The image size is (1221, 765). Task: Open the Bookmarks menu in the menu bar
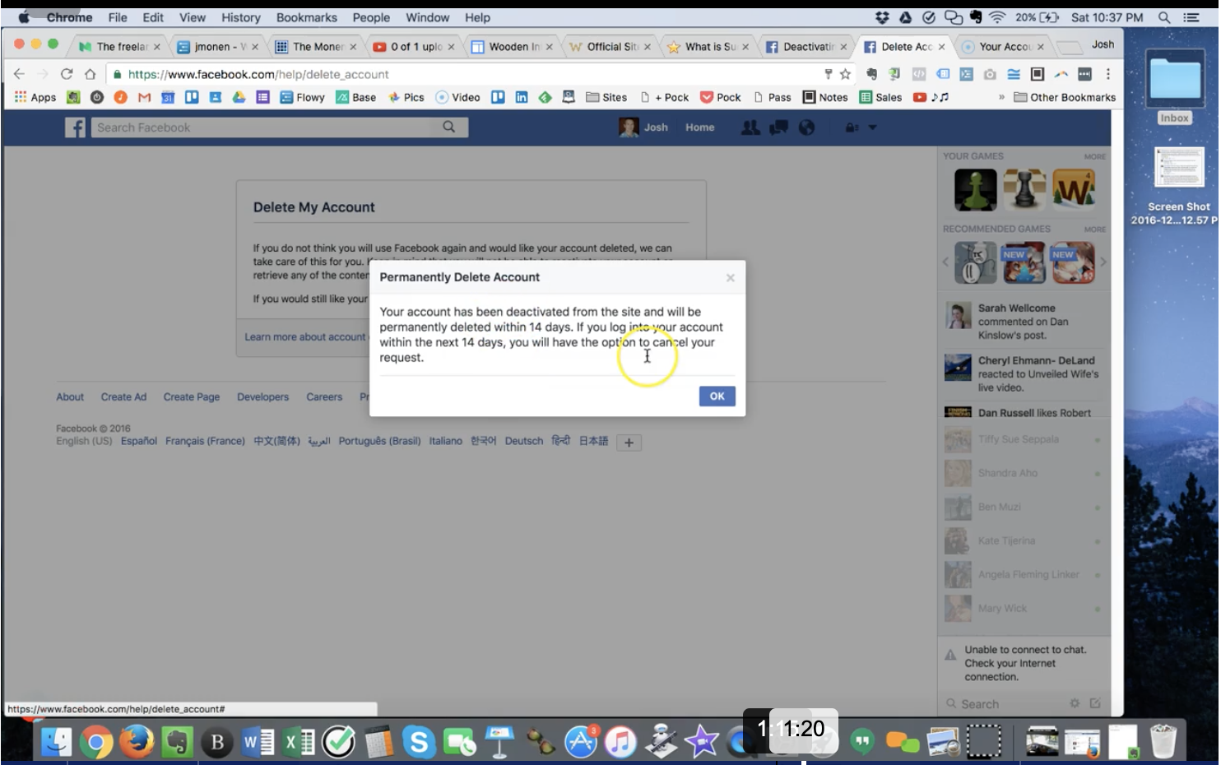point(306,17)
